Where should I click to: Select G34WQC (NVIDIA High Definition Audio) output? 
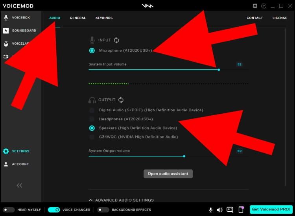(x=92, y=137)
